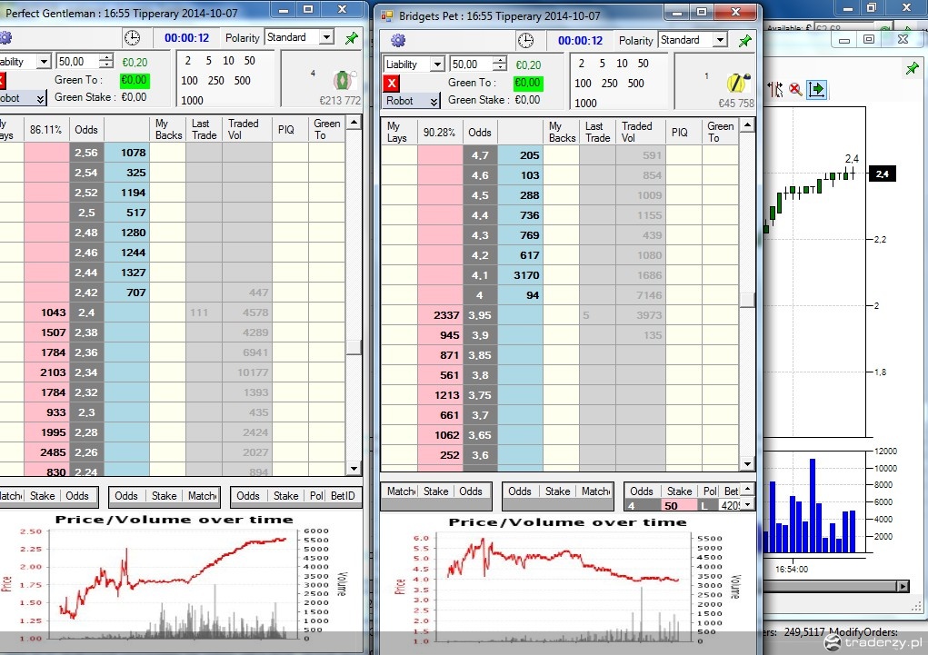Image resolution: width=928 pixels, height=655 pixels.
Task: Click green Green To €0,00 value in Perfect Gentleman
Action: 135,80
